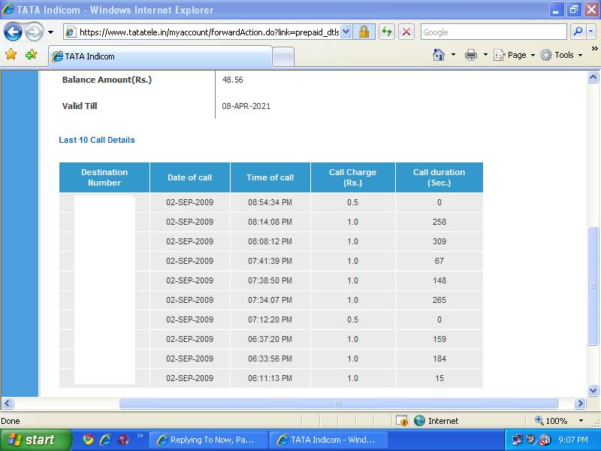Click call time 06:33:56 PM cell
The image size is (601, 451).
coord(270,359)
